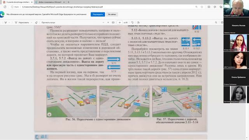Select Андрей Куденов's video tile
This screenshot has width=249, height=140.
click(236, 8)
